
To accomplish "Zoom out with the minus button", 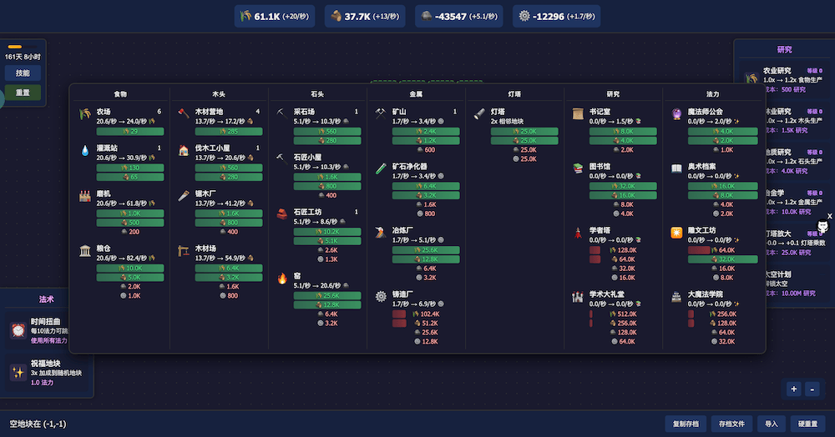I will coord(813,389).
